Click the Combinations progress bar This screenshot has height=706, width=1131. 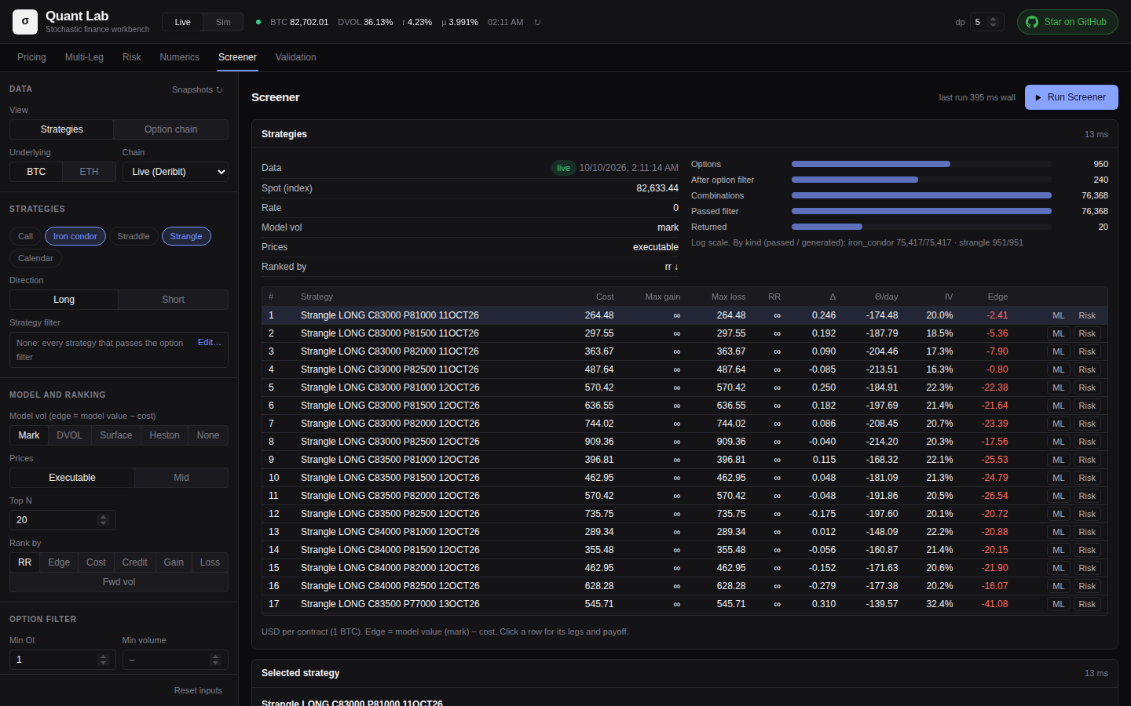pyautogui.click(x=921, y=195)
